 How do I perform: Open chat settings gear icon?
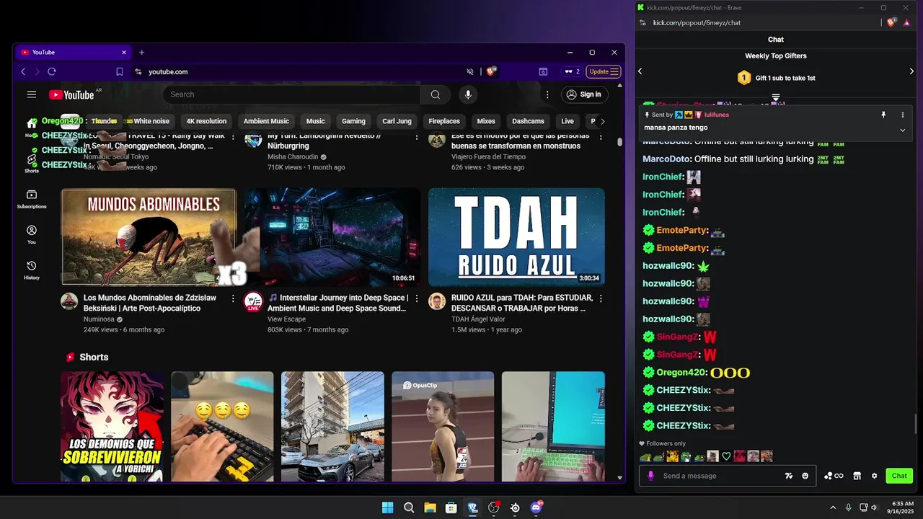tap(875, 476)
